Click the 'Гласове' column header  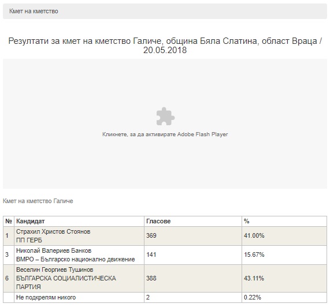[158, 221]
